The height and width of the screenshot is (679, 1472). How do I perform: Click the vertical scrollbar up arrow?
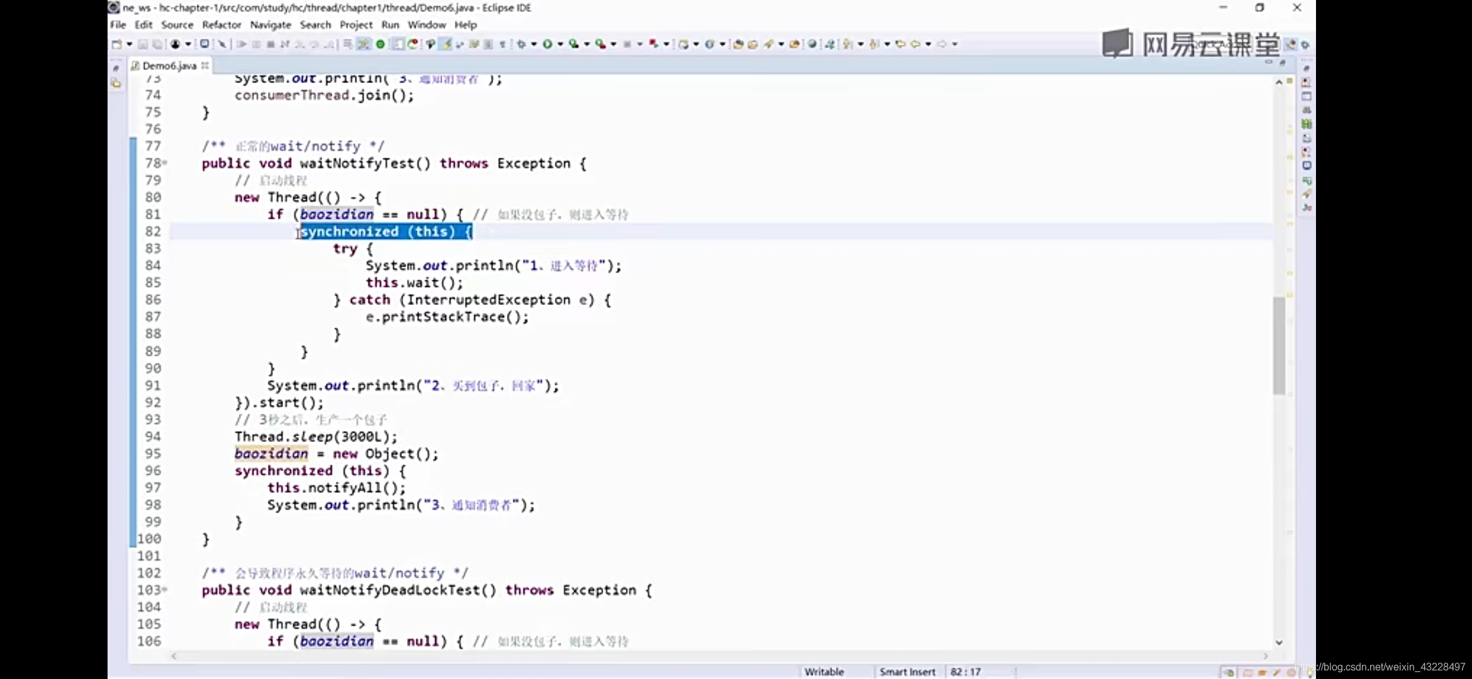(1279, 82)
